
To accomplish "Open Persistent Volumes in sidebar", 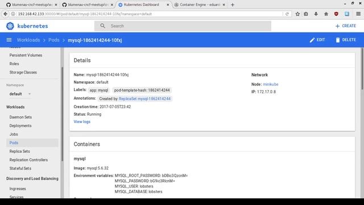I will click(x=26, y=55).
